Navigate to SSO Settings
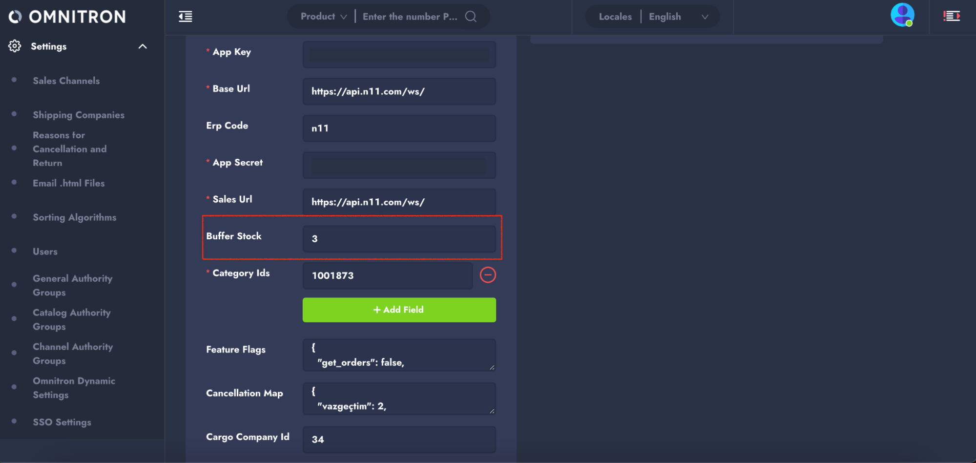 62,422
